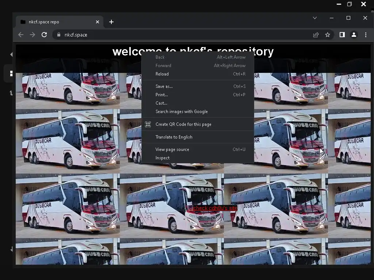
Task: Open the check cdh8u's site link
Action: click(x=215, y=208)
